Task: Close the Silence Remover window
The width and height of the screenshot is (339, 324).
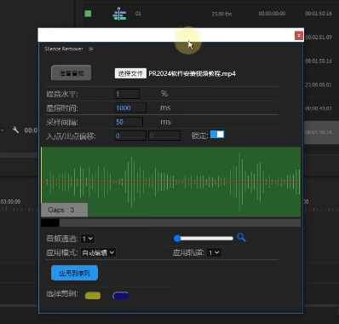Action: point(299,36)
